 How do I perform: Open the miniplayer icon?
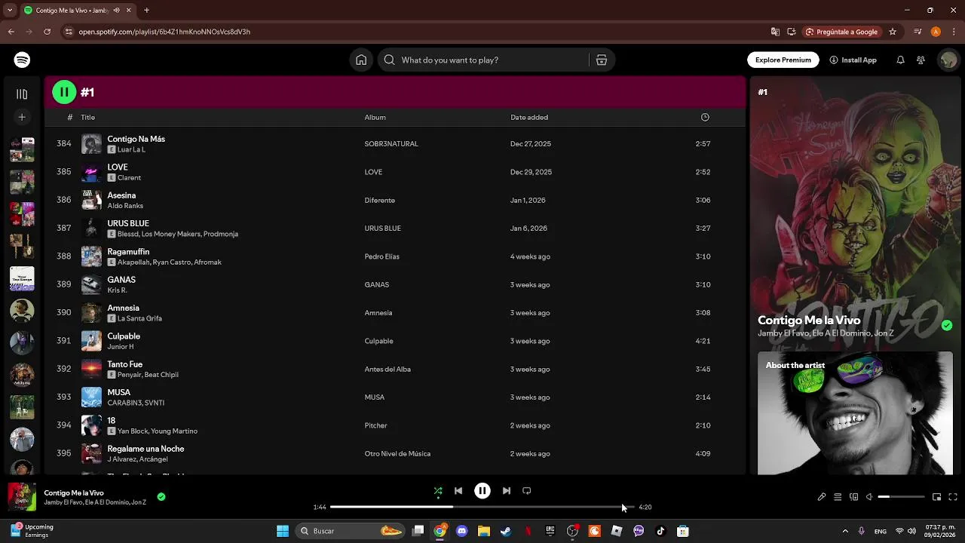coord(936,497)
